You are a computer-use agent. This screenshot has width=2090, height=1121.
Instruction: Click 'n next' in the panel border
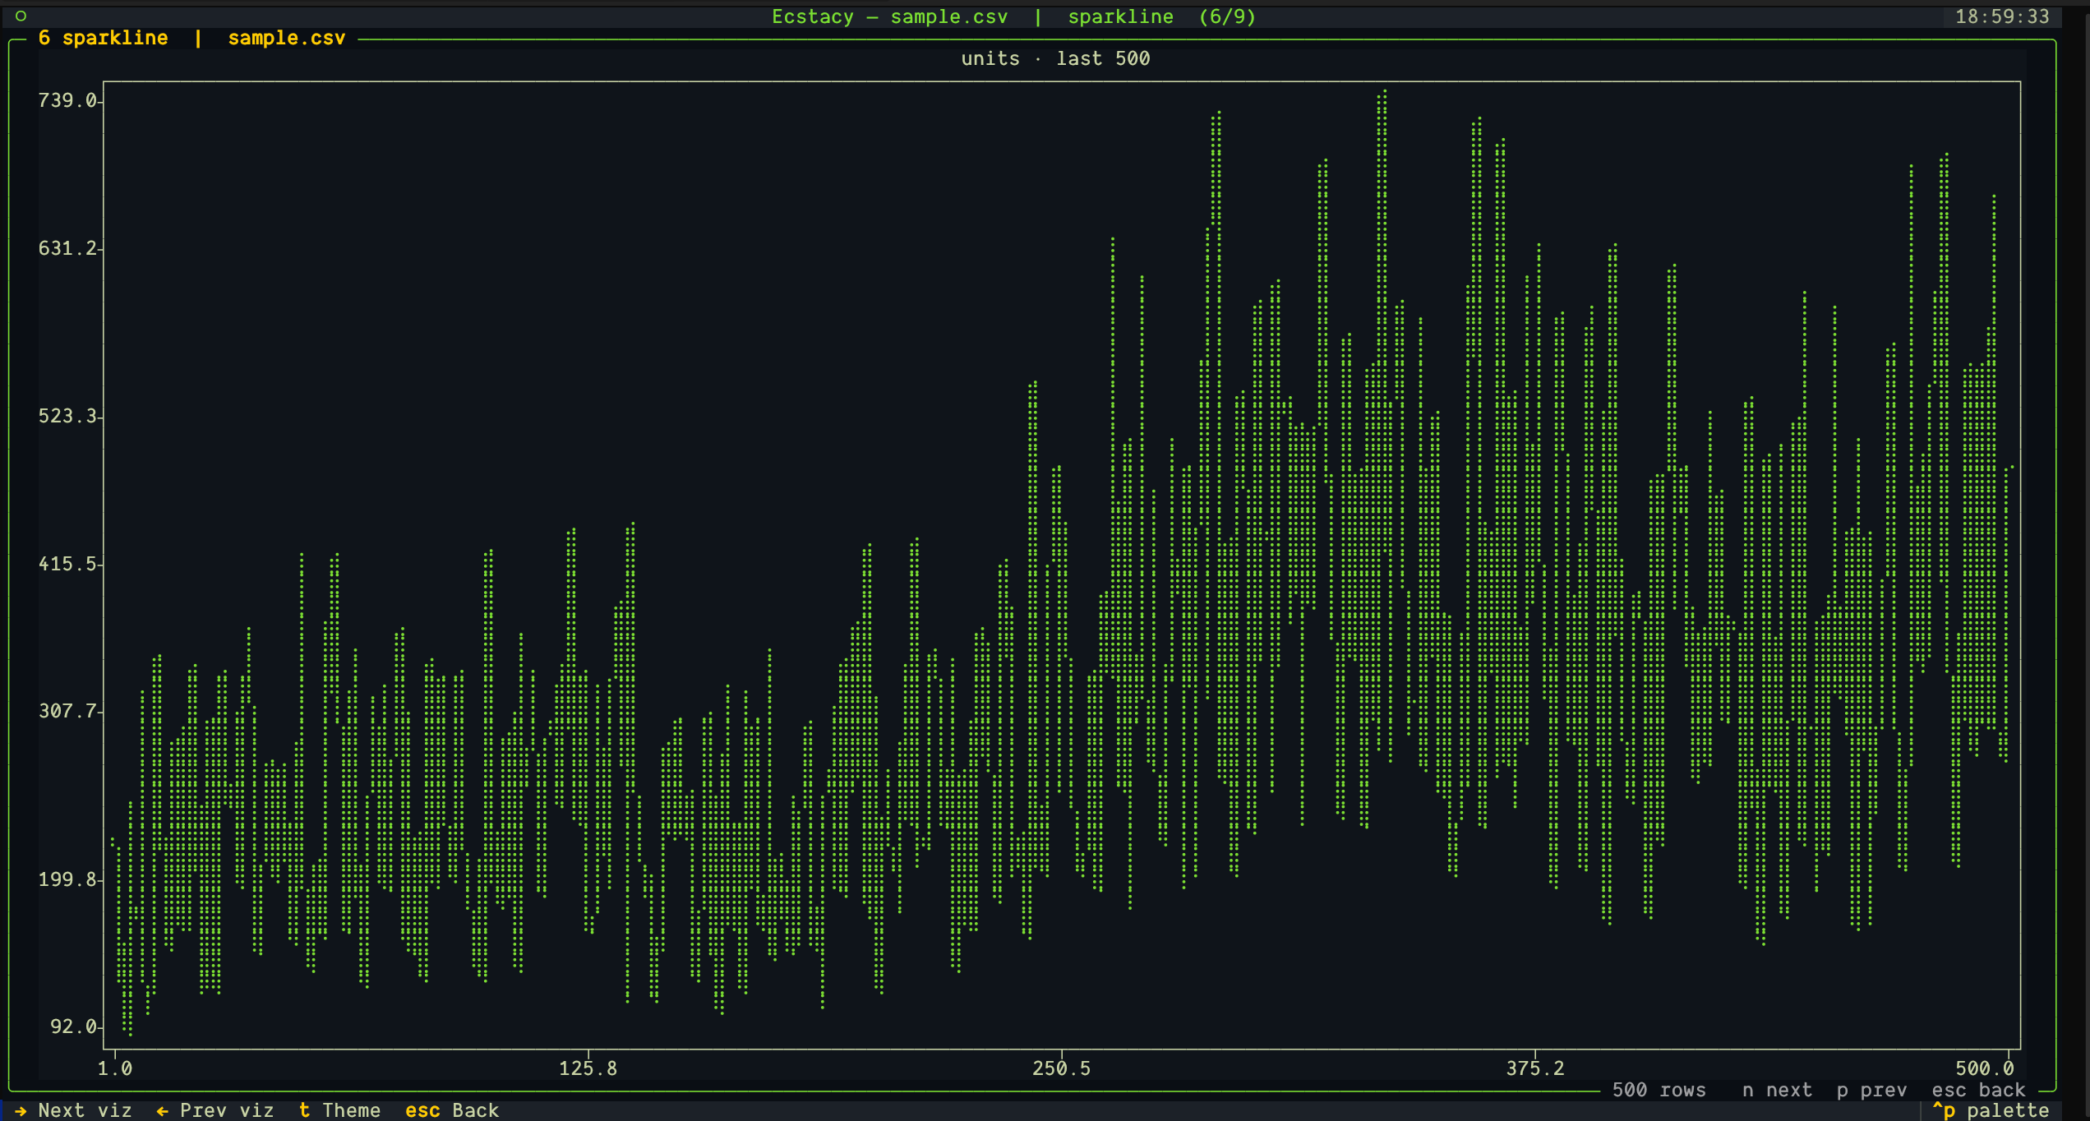click(x=1777, y=1090)
